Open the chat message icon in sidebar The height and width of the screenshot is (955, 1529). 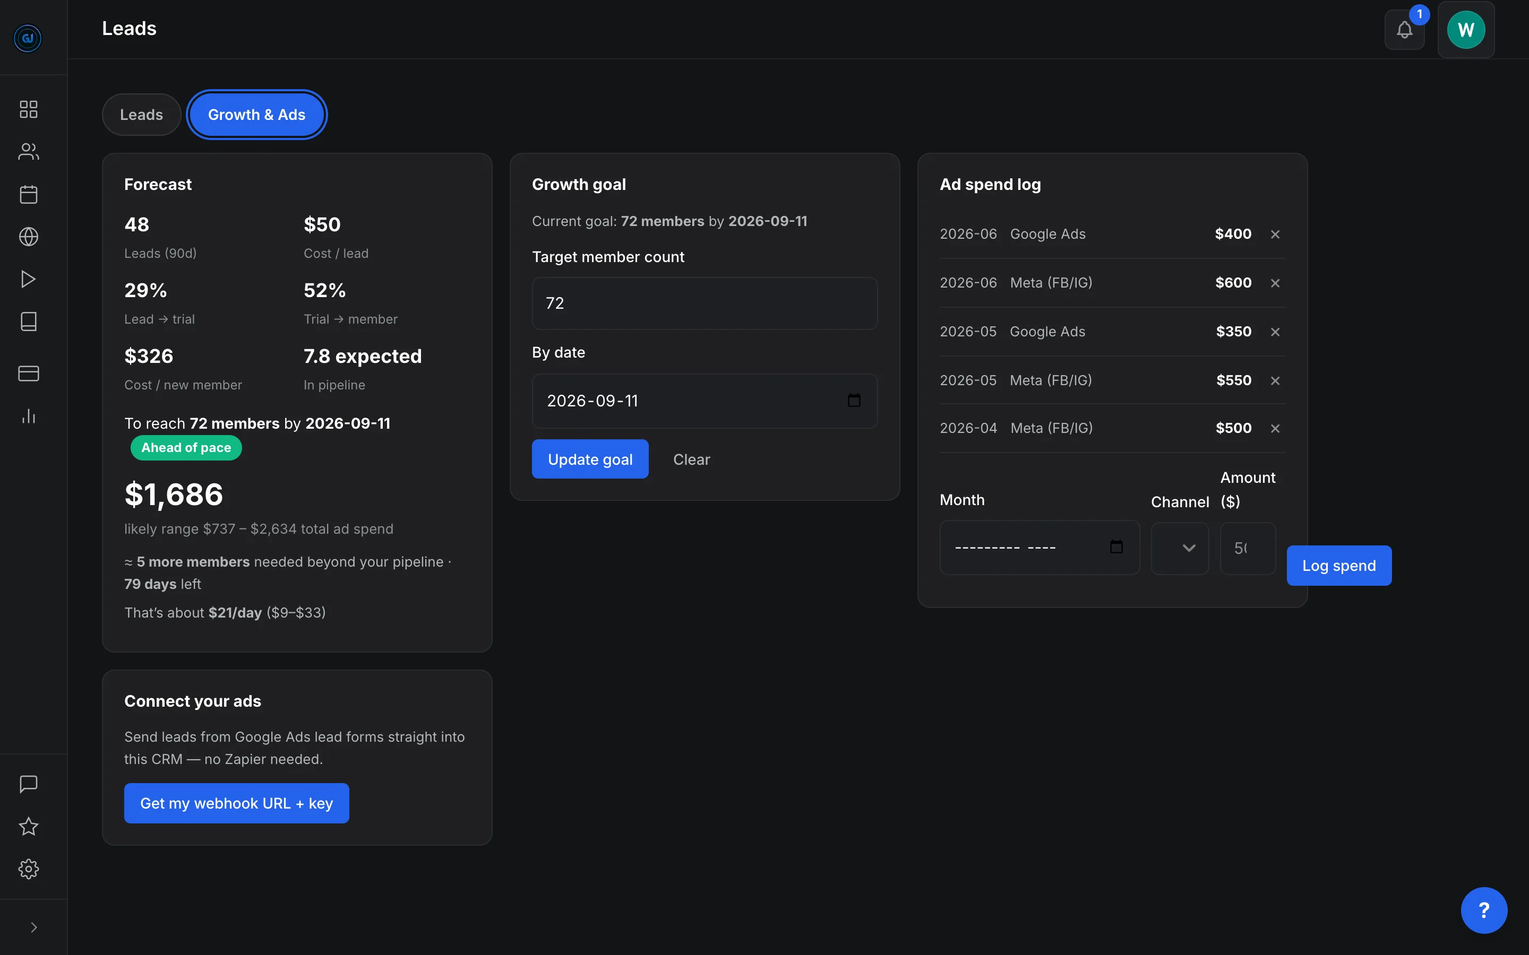(x=29, y=784)
